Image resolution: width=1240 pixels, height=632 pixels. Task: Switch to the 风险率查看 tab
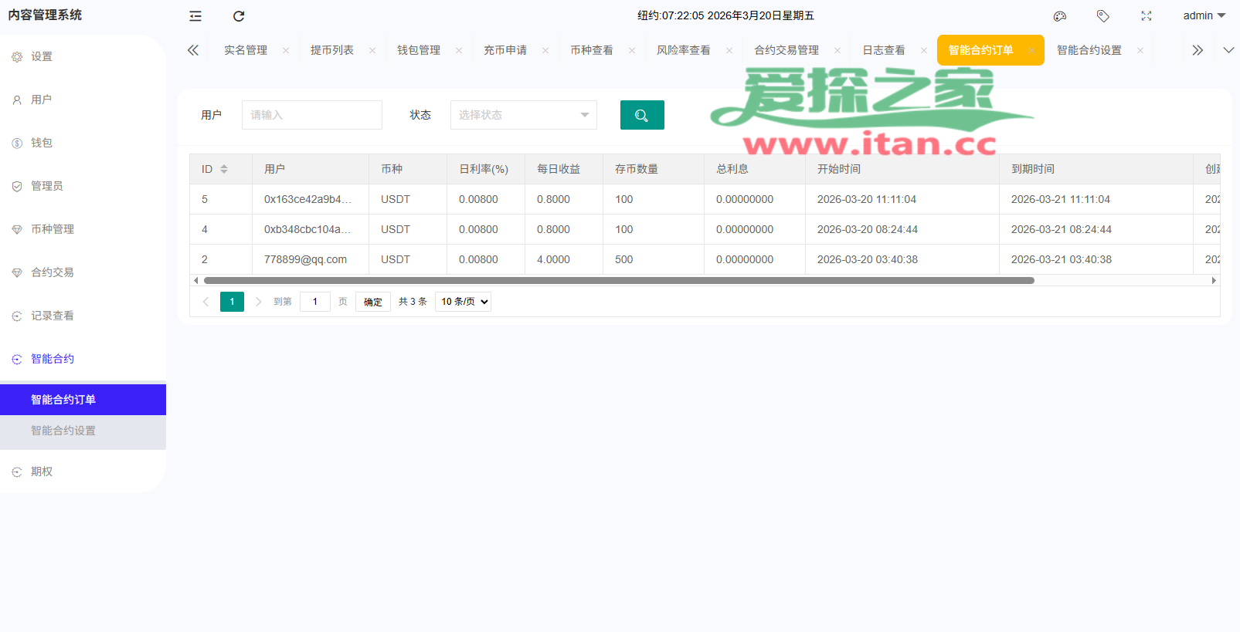[x=683, y=50]
